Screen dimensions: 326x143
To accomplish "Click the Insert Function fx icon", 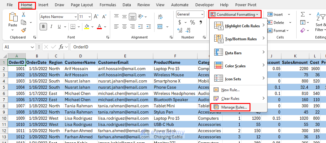I will (61, 47).
